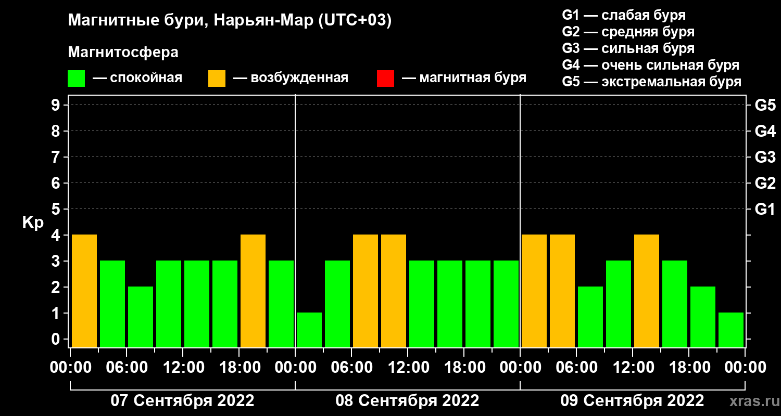Click the 'G5 — экстремальная буря' legend line
The image size is (781, 416).
click(x=652, y=82)
